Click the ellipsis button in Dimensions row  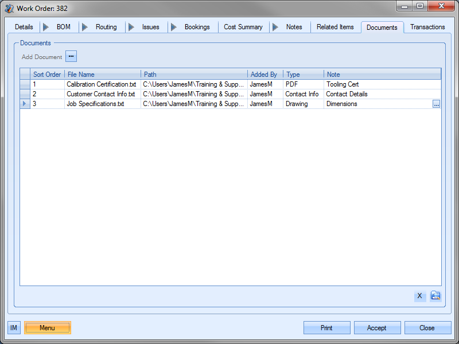coord(436,104)
